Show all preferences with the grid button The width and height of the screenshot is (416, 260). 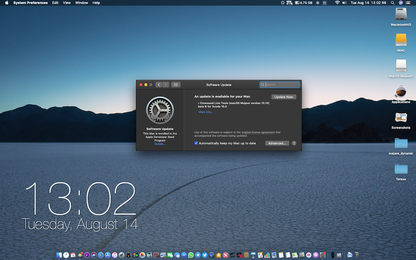pos(175,84)
